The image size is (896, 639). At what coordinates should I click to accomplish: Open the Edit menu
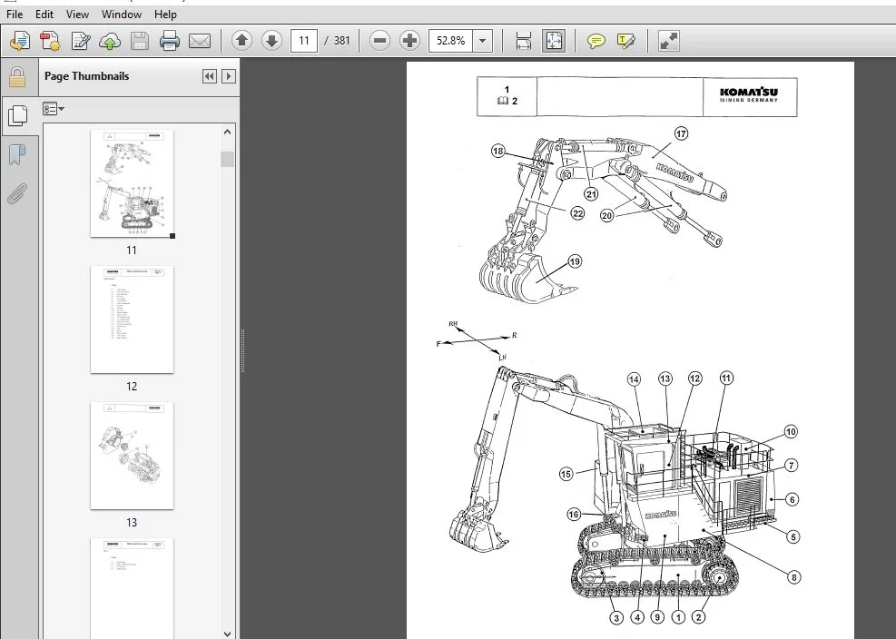click(44, 15)
